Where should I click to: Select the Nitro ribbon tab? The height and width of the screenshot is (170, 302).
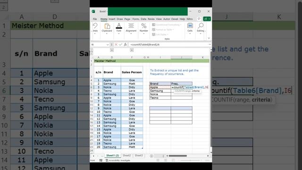click(190, 19)
